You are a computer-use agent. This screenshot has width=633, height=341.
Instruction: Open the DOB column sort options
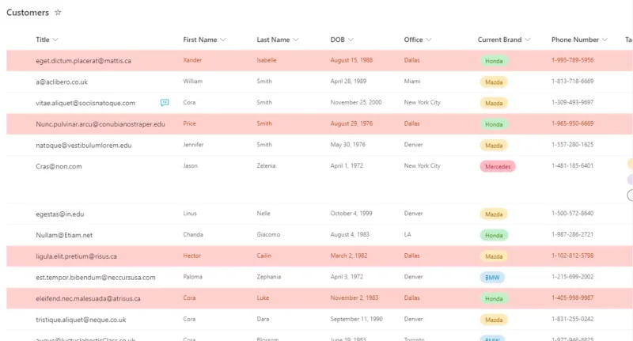click(x=351, y=40)
